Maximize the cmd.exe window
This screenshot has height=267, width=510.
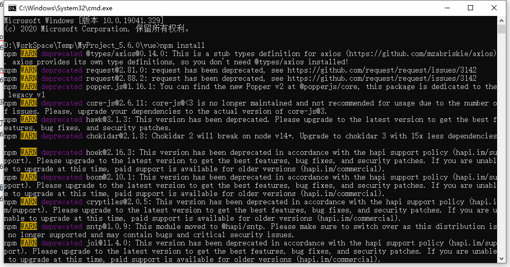coord(470,8)
